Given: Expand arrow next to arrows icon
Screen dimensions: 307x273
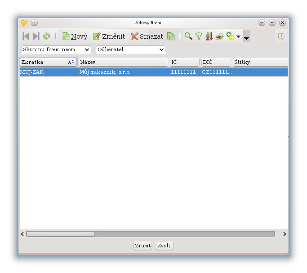Looking at the screenshot, I should click(x=239, y=36).
